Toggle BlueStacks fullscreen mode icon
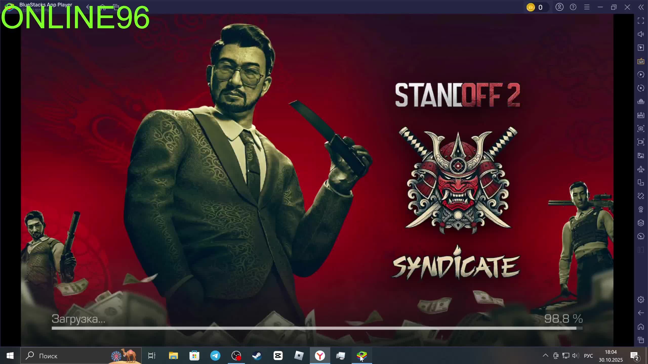Image resolution: width=648 pixels, height=364 pixels. (x=641, y=21)
